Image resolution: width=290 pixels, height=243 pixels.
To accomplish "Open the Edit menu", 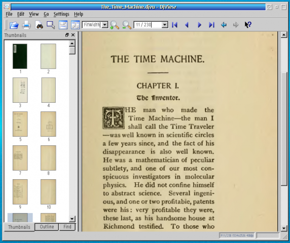I will pos(21,14).
